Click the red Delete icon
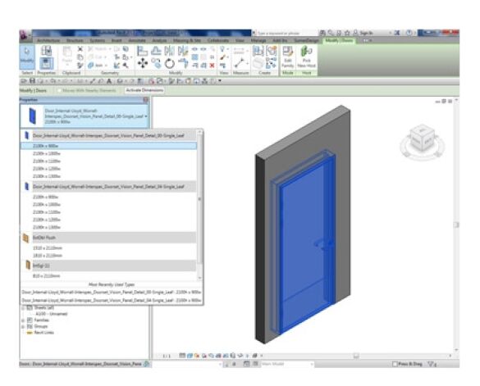This screenshot has height=386, width=480. [x=212, y=65]
